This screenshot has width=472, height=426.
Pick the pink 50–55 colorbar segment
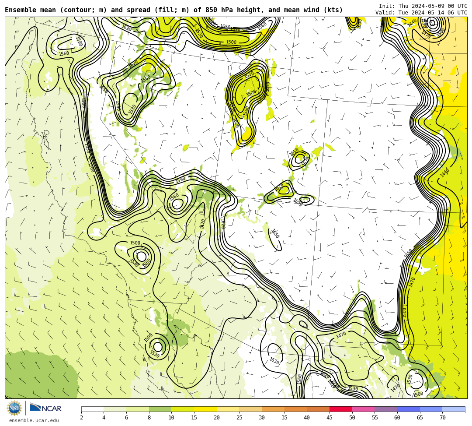[363, 409]
